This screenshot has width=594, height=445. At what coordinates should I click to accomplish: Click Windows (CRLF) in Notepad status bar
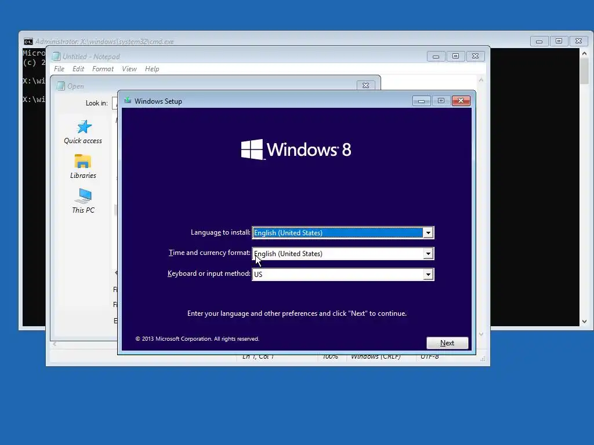coord(376,356)
